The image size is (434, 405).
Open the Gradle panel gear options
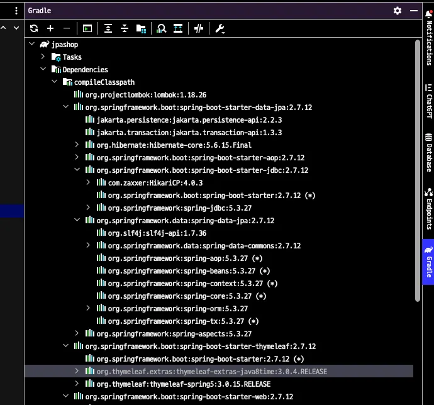coord(397,11)
